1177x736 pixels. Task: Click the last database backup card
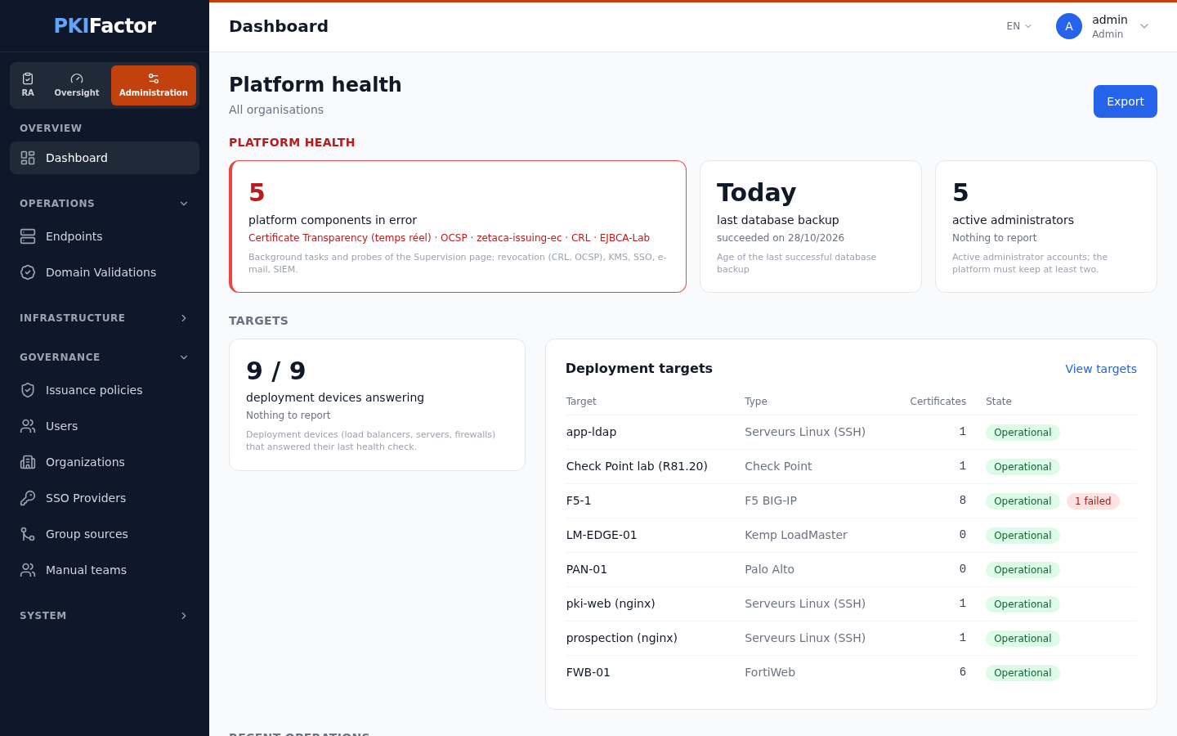coord(811,227)
